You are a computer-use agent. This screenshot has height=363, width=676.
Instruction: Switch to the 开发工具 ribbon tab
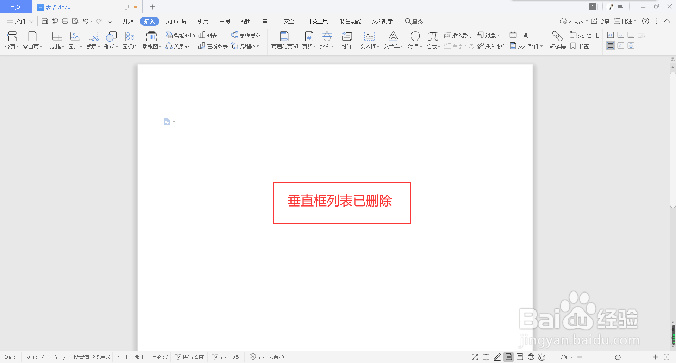[317, 21]
